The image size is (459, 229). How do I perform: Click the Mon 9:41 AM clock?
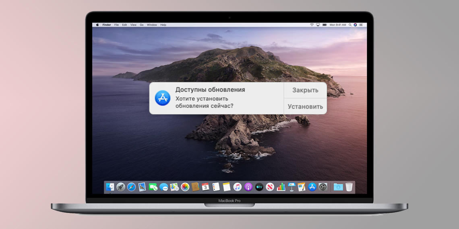337,25
